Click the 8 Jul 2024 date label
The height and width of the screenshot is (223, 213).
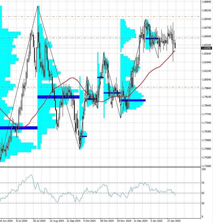[22, 221]
